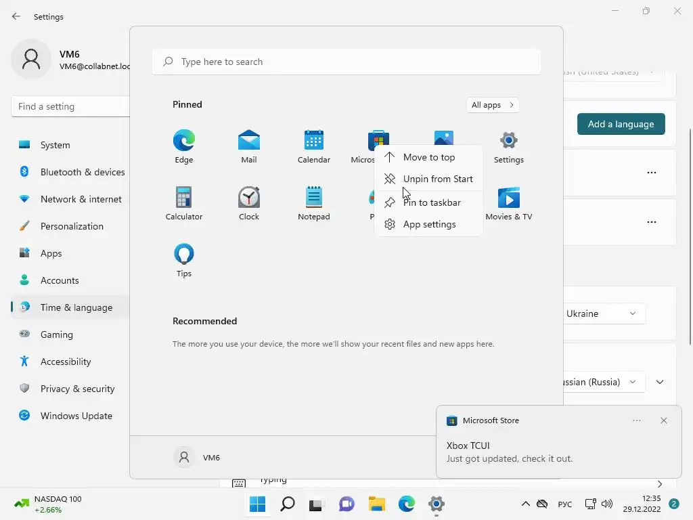Open pinned Settings app in Start

click(509, 146)
